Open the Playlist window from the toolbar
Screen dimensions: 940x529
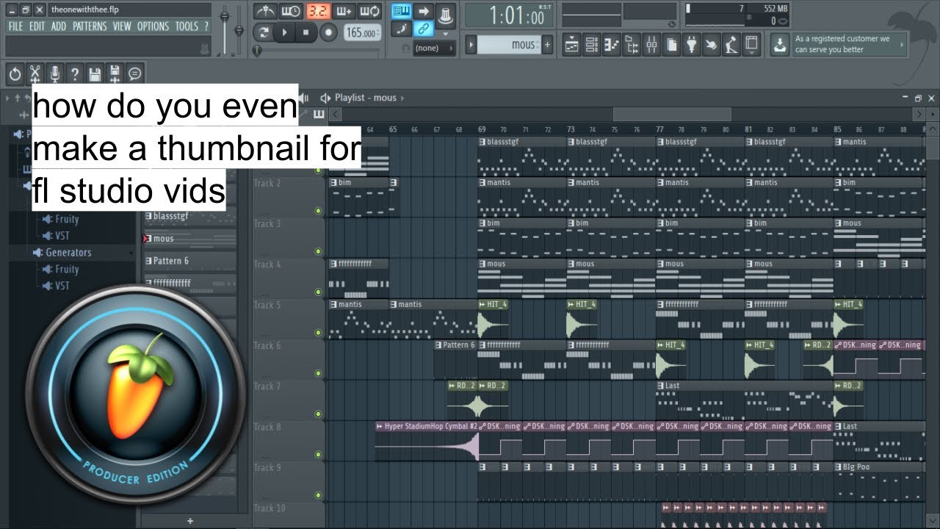572,46
